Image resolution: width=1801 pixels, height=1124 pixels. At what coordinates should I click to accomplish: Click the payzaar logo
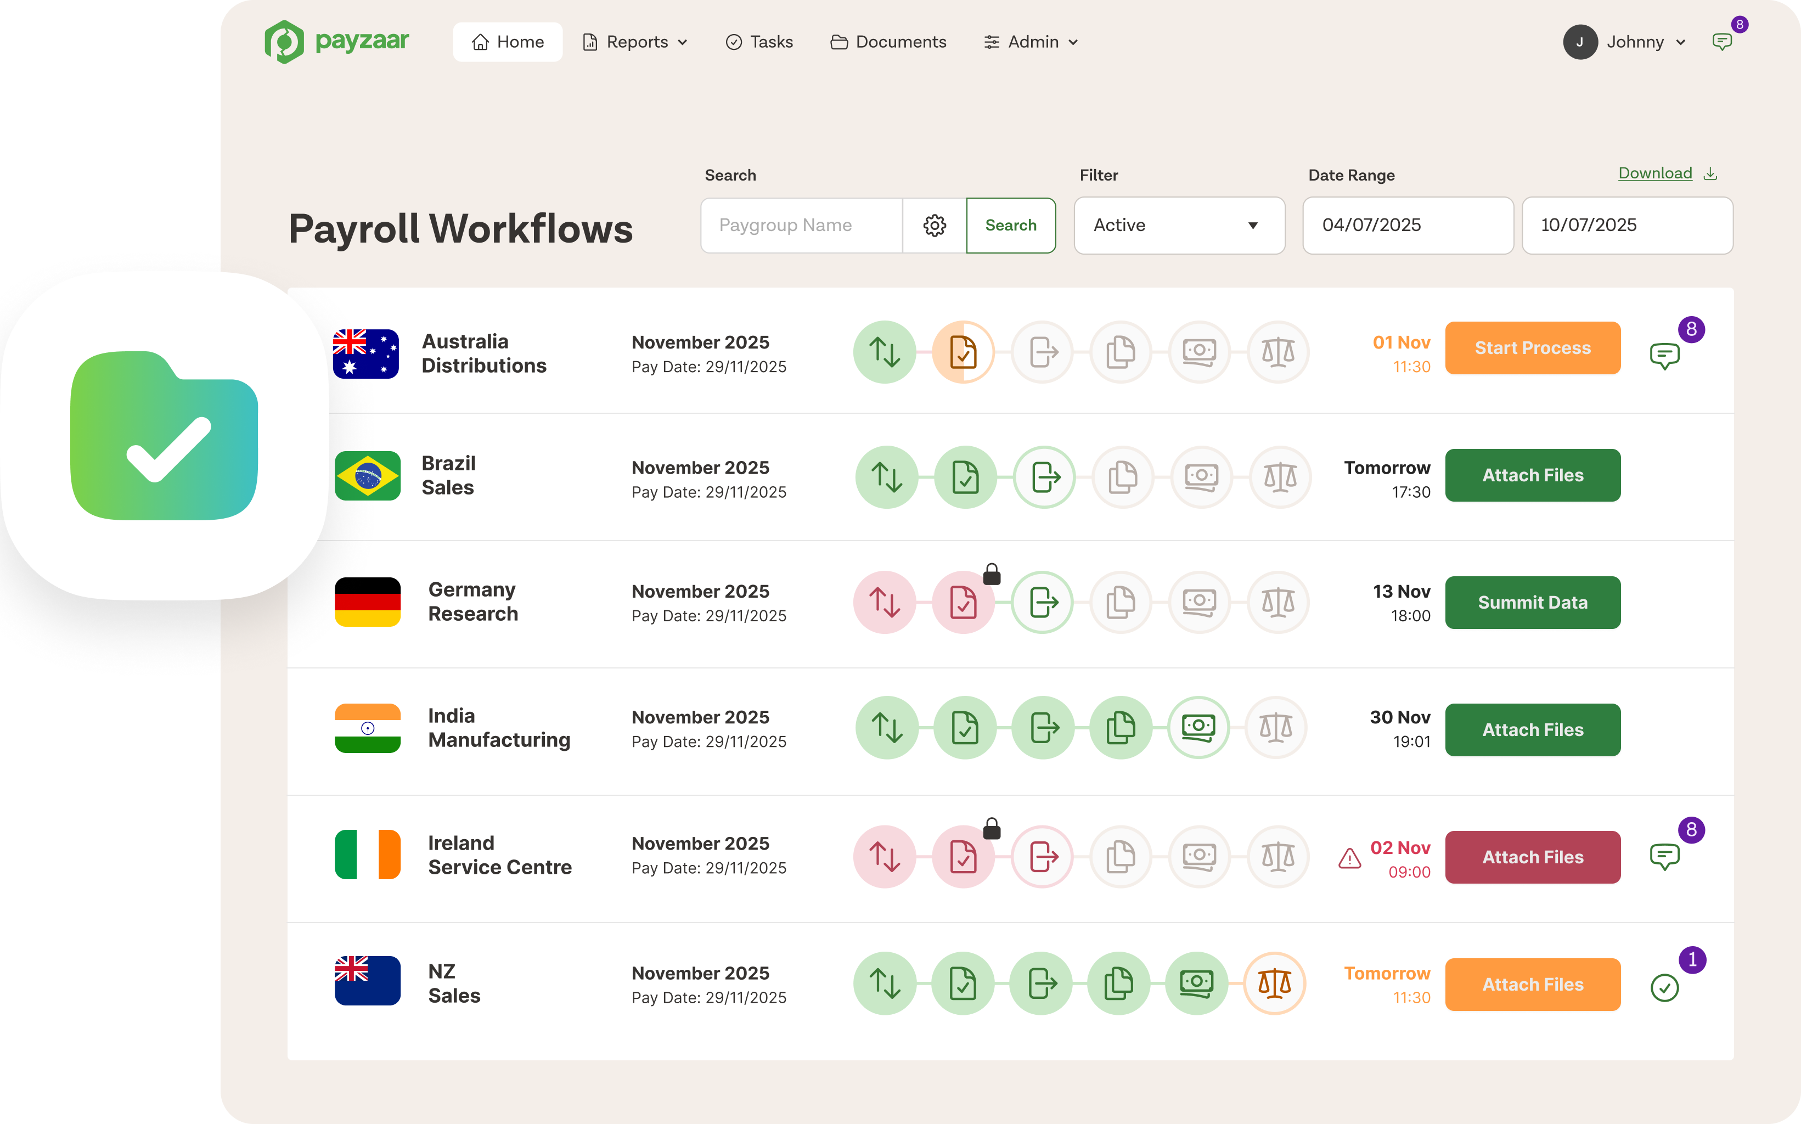point(337,42)
